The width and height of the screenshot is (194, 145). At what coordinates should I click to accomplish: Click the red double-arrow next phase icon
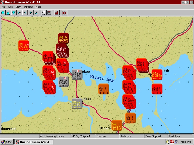coord(64,13)
